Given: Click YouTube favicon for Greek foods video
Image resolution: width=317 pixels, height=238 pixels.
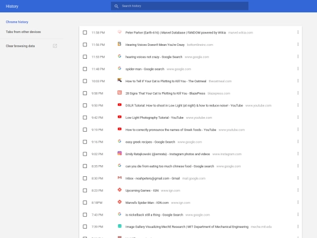Looking at the screenshot, I should [120, 129].
